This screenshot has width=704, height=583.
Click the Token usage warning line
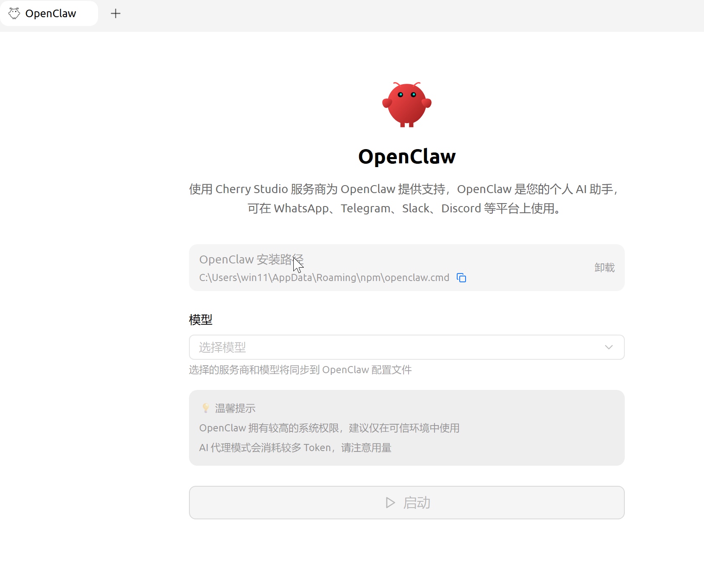click(295, 448)
